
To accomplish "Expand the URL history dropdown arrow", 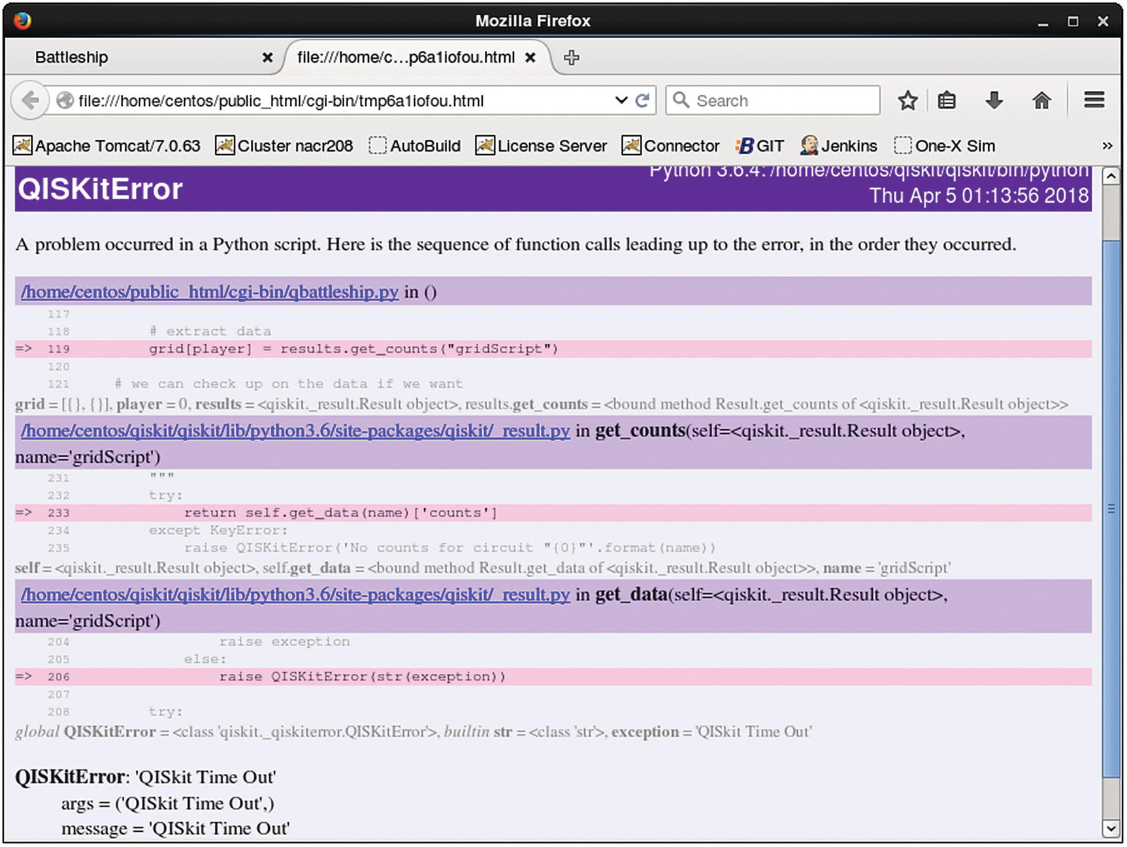I will click(x=621, y=101).
